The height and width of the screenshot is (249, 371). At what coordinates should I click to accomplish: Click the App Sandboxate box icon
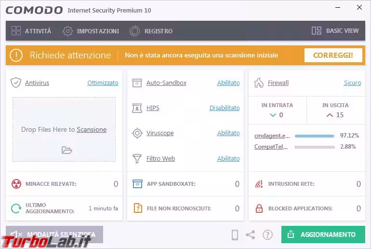point(137,184)
